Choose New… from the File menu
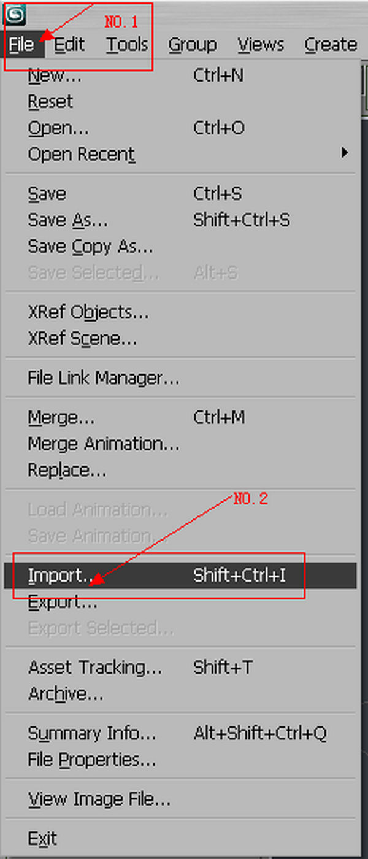The width and height of the screenshot is (368, 859). pyautogui.click(x=180, y=76)
